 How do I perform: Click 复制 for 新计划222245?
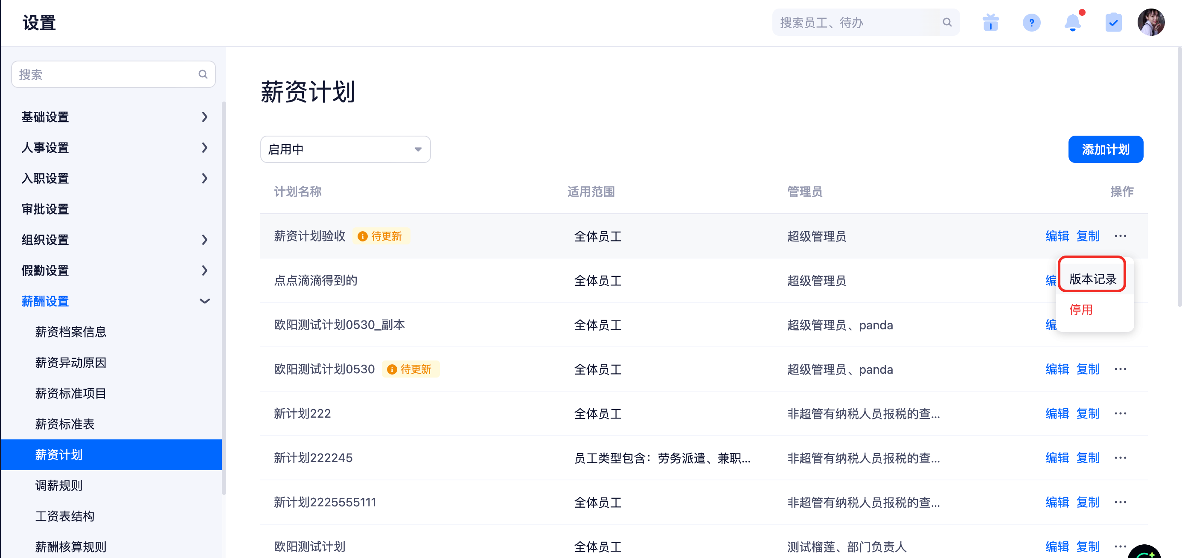click(x=1088, y=458)
